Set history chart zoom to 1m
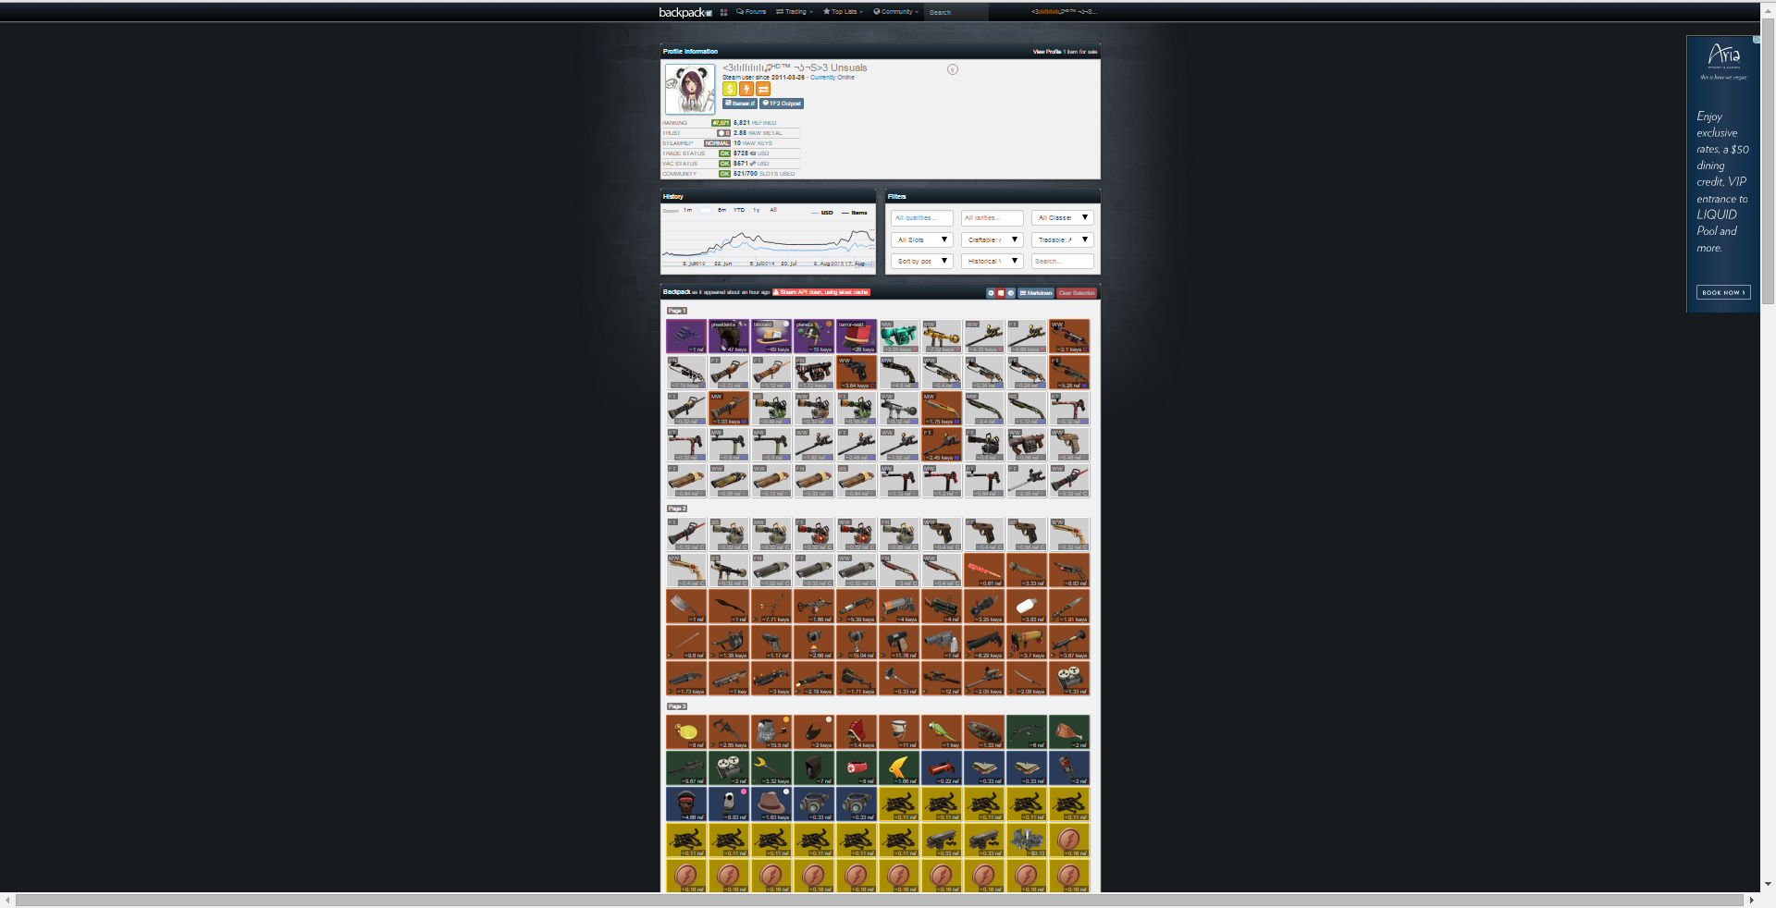 pyautogui.click(x=687, y=210)
